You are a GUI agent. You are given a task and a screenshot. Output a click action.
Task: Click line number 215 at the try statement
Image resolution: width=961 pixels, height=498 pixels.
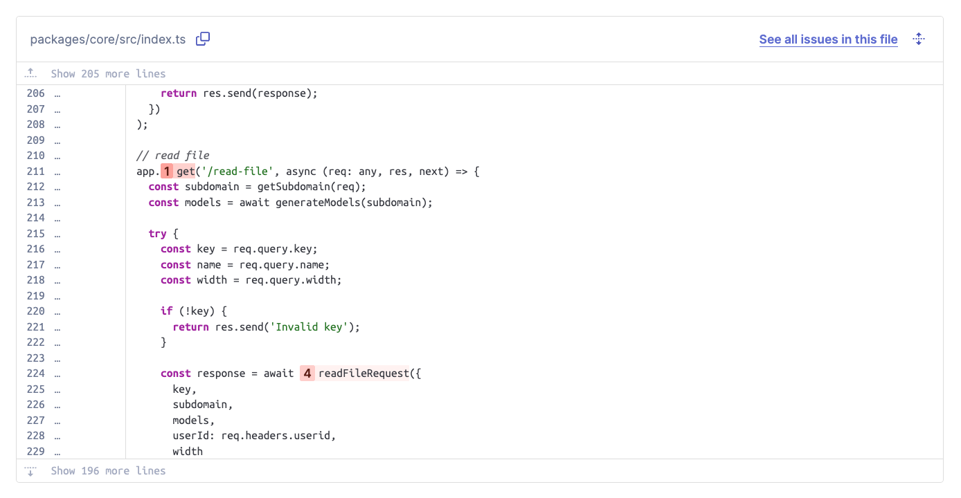click(35, 234)
